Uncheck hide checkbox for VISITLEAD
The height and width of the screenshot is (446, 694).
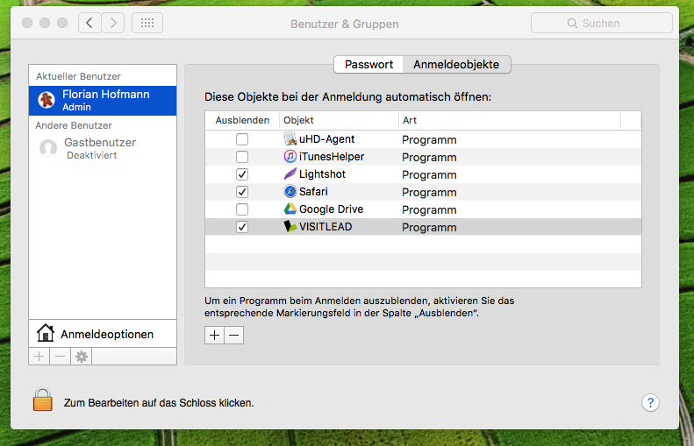pos(242,227)
